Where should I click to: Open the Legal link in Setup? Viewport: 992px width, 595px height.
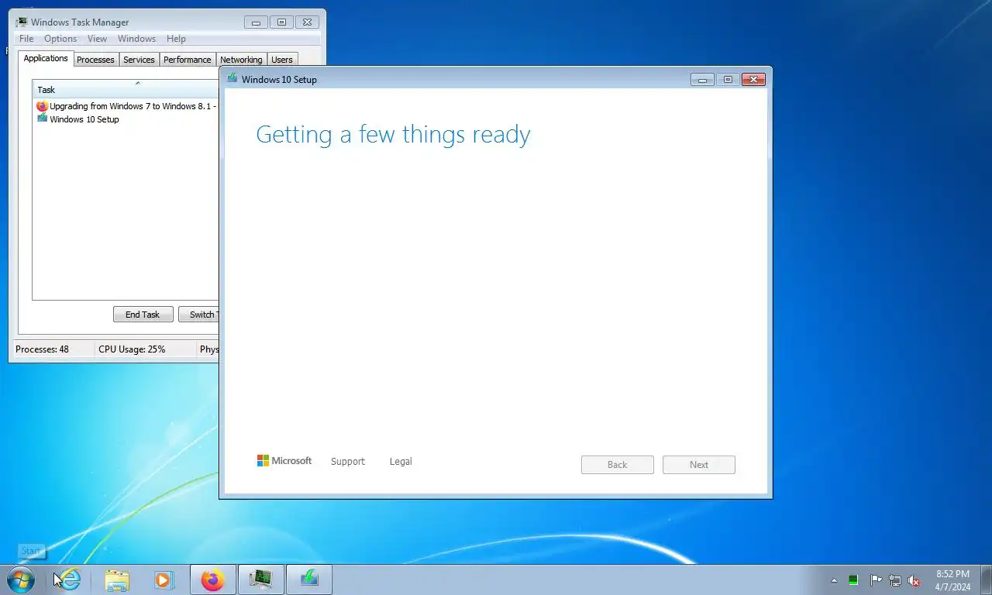point(401,461)
